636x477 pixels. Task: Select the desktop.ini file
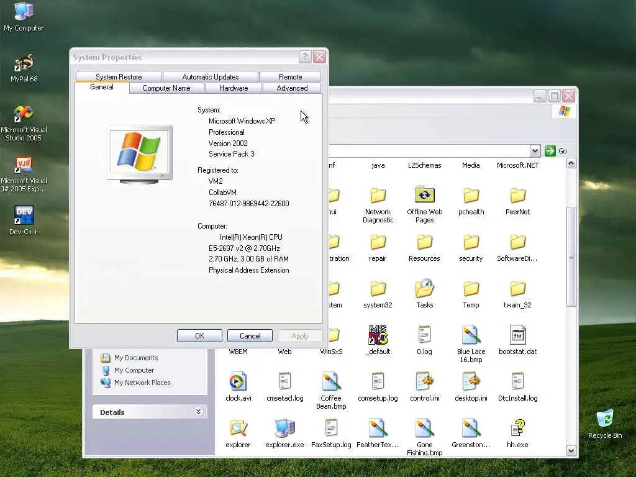click(x=471, y=386)
